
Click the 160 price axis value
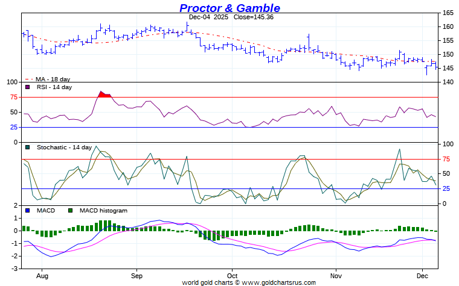pyautogui.click(x=448, y=27)
